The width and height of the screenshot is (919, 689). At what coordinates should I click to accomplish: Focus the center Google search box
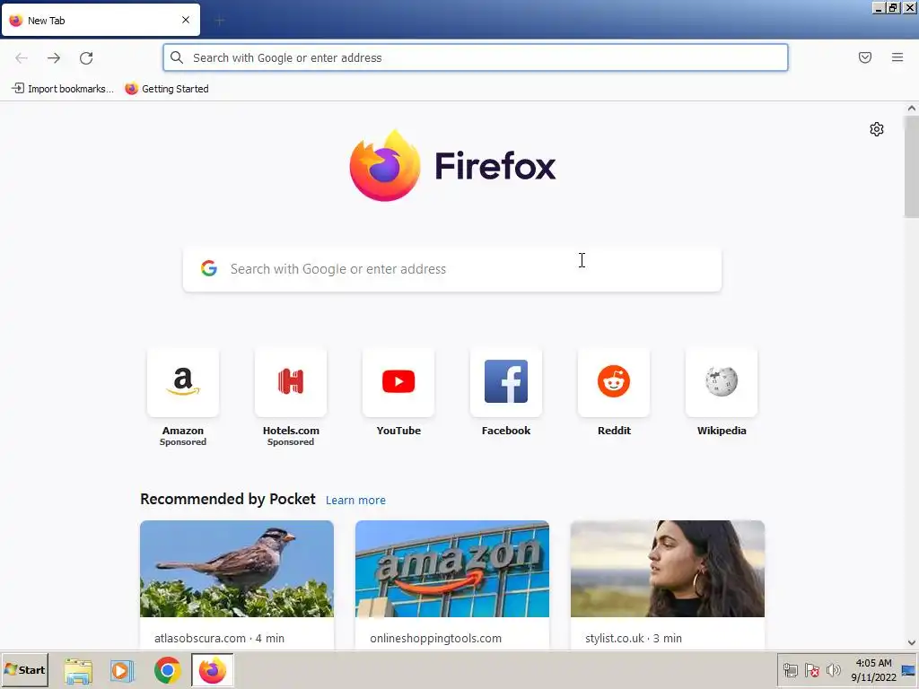(452, 269)
